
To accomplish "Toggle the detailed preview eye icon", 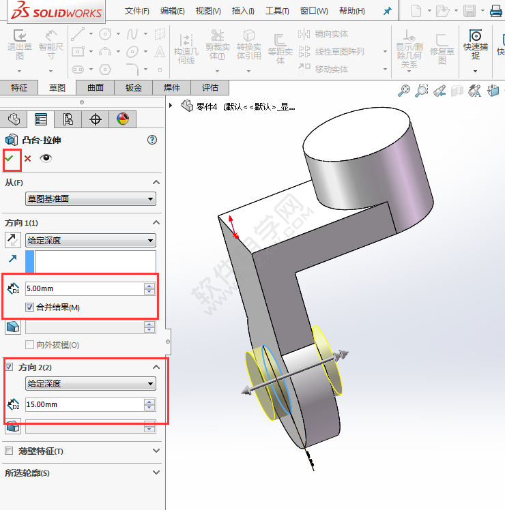I will pos(46,158).
